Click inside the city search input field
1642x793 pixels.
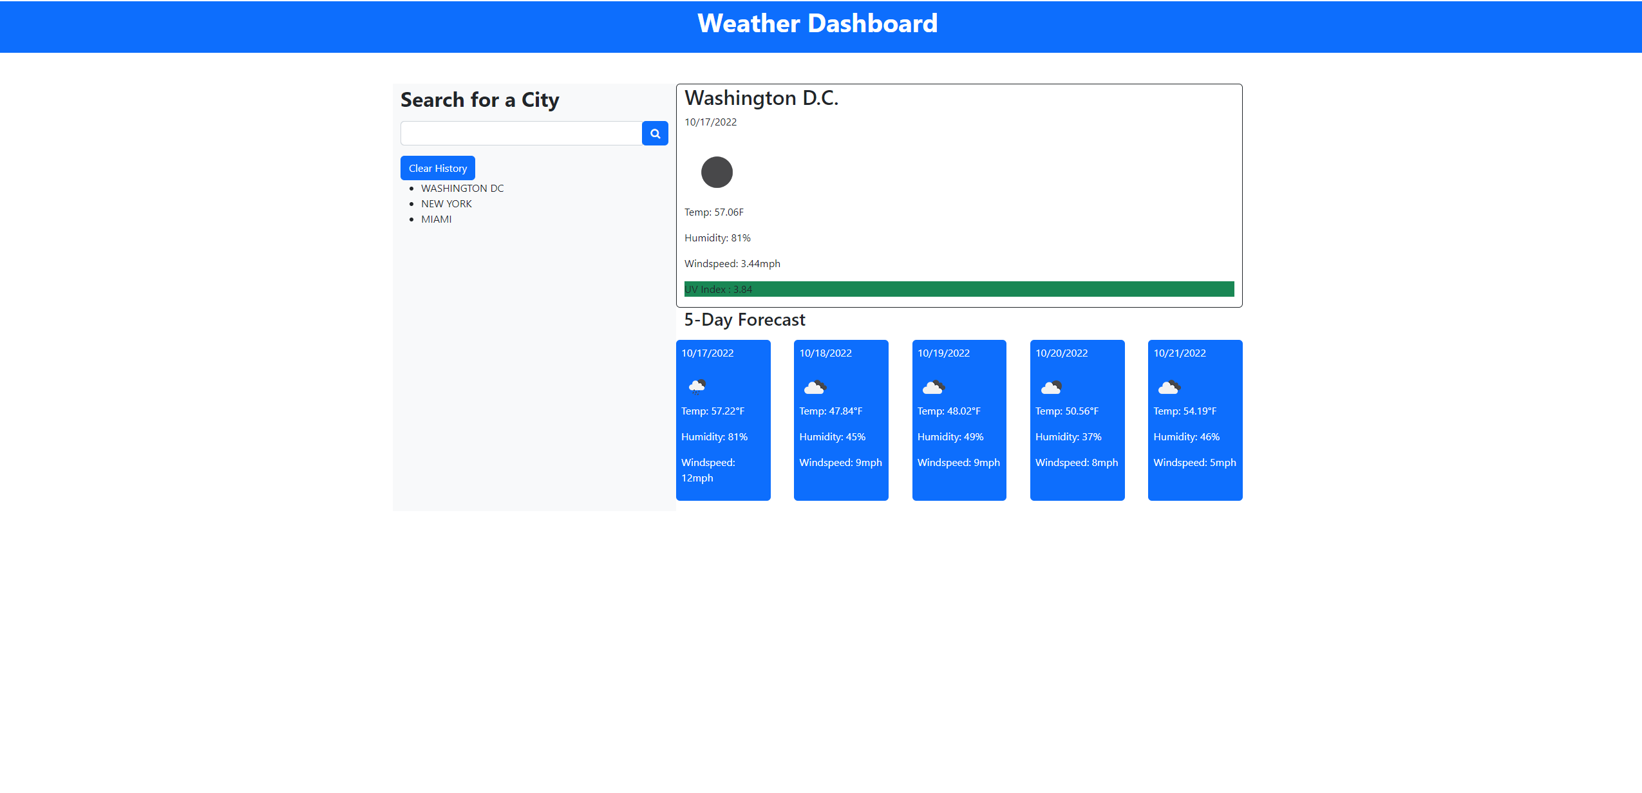(522, 133)
